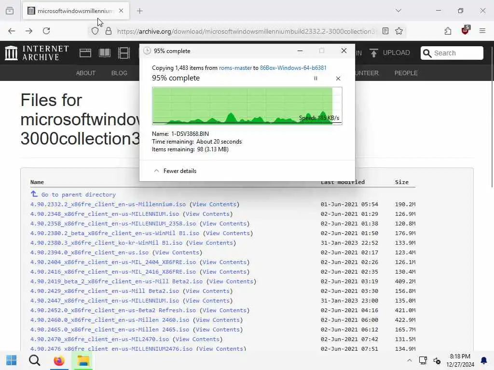
Task: View Contents of 4.90.2465.0 iso
Action: [218, 330]
